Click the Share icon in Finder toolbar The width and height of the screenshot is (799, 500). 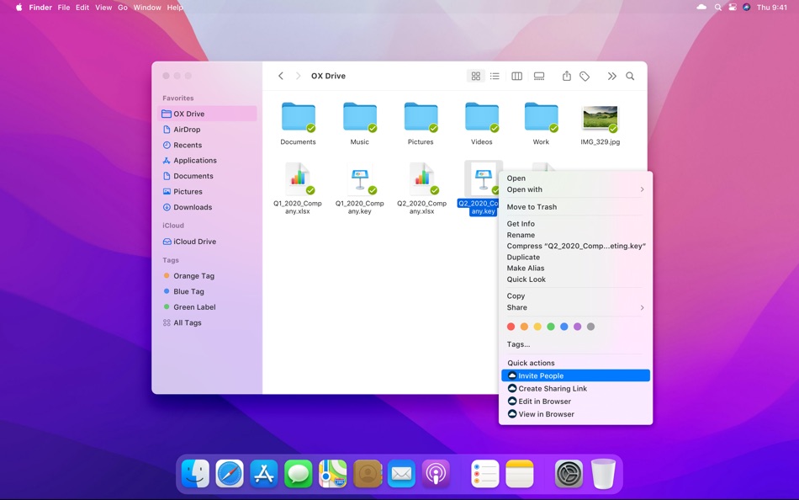pyautogui.click(x=566, y=77)
